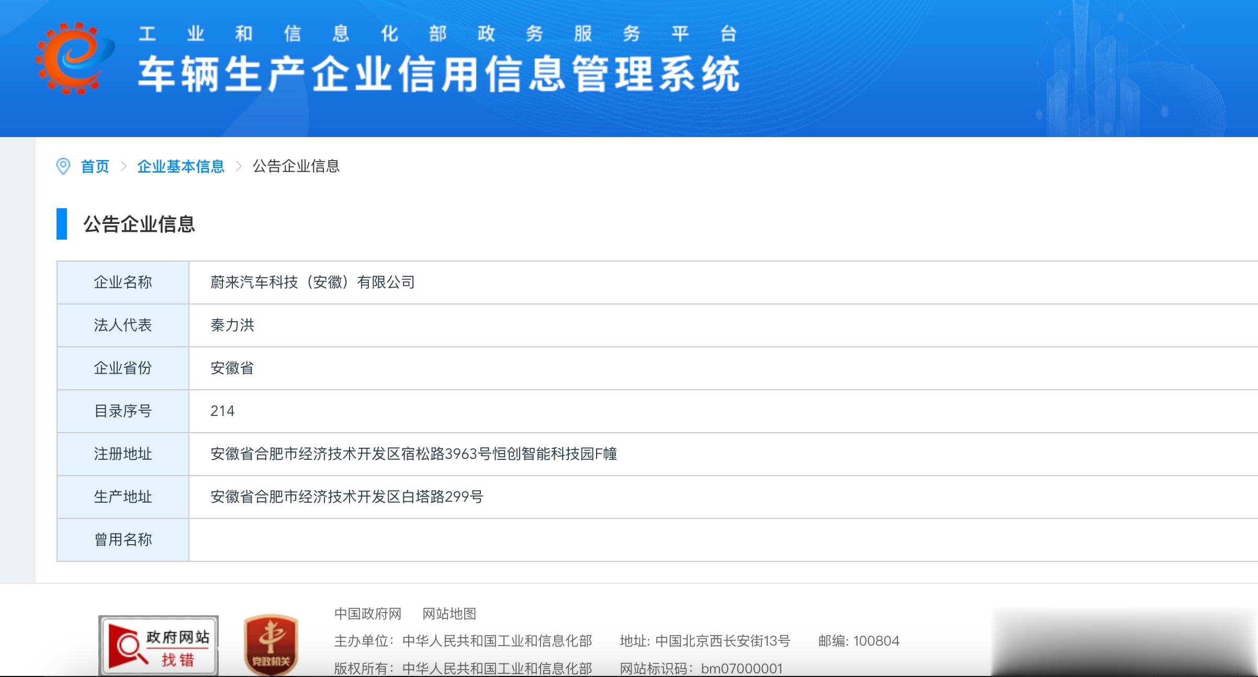
Task: Select company name 蔚来汽车科技（安徽）有限公司
Action: [x=312, y=283]
